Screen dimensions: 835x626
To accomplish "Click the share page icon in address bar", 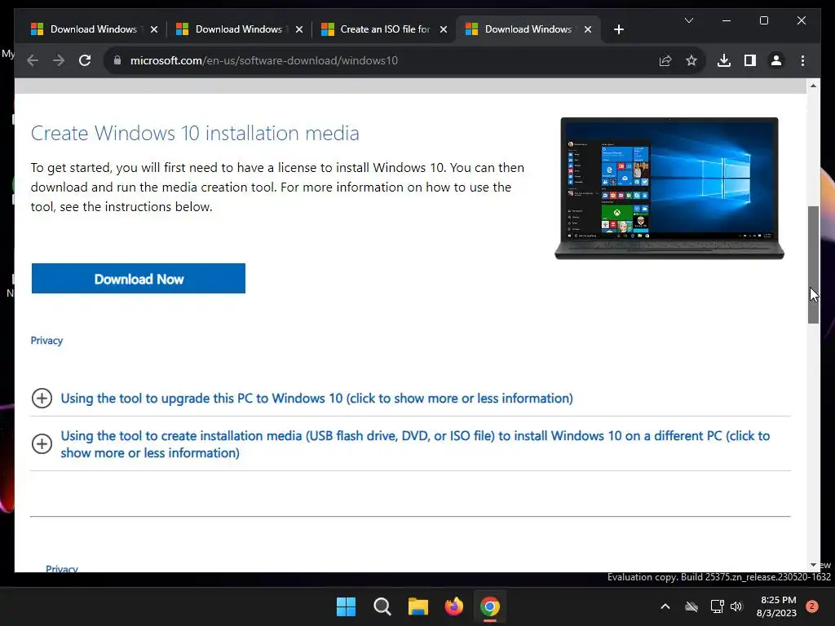I will pos(665,60).
